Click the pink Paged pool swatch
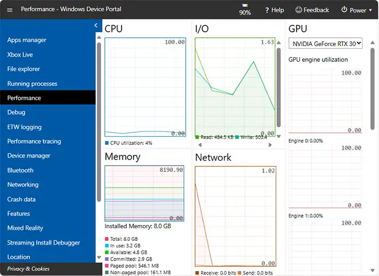379x276 pixels. click(107, 266)
